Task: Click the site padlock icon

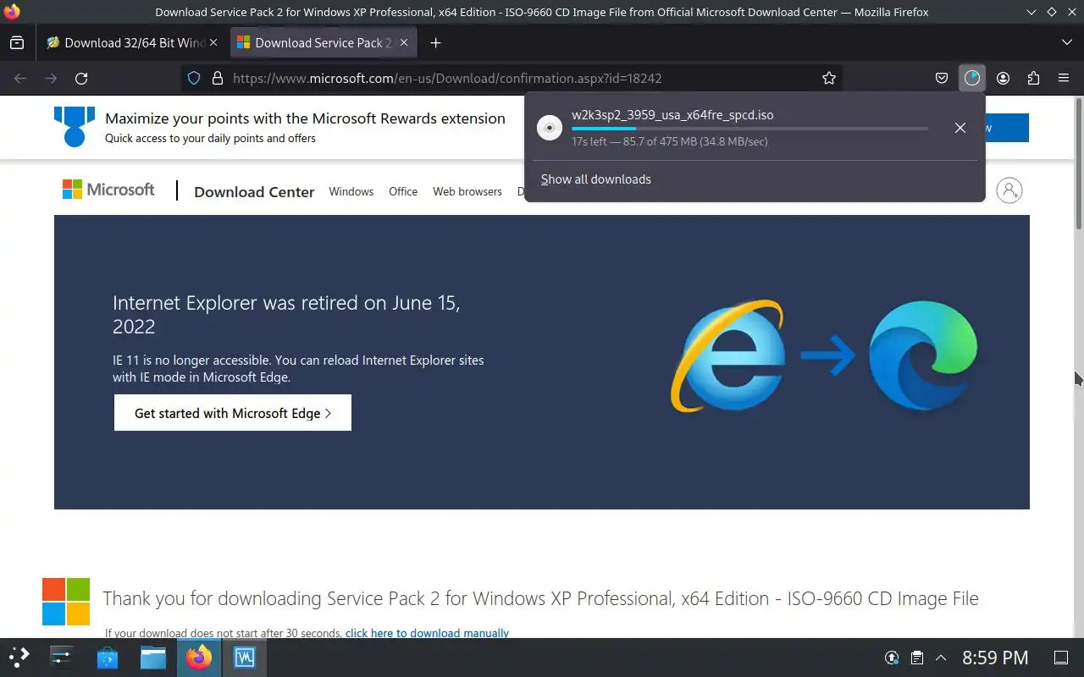Action: pos(217,78)
